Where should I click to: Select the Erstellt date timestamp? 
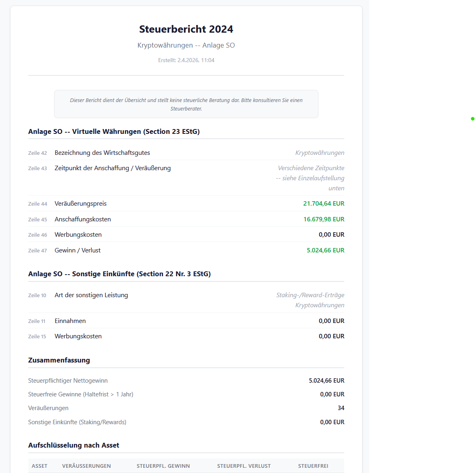(186, 60)
